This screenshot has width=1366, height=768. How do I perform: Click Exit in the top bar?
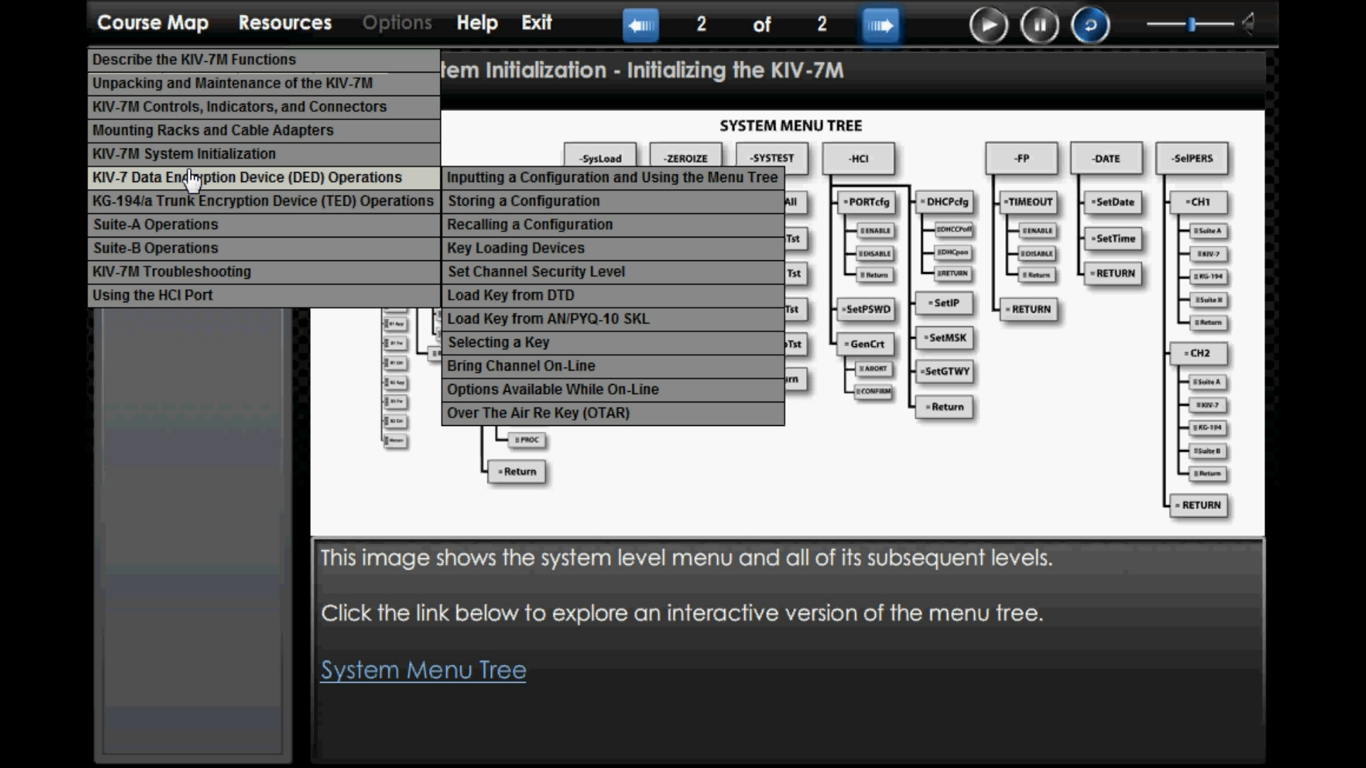(x=536, y=23)
